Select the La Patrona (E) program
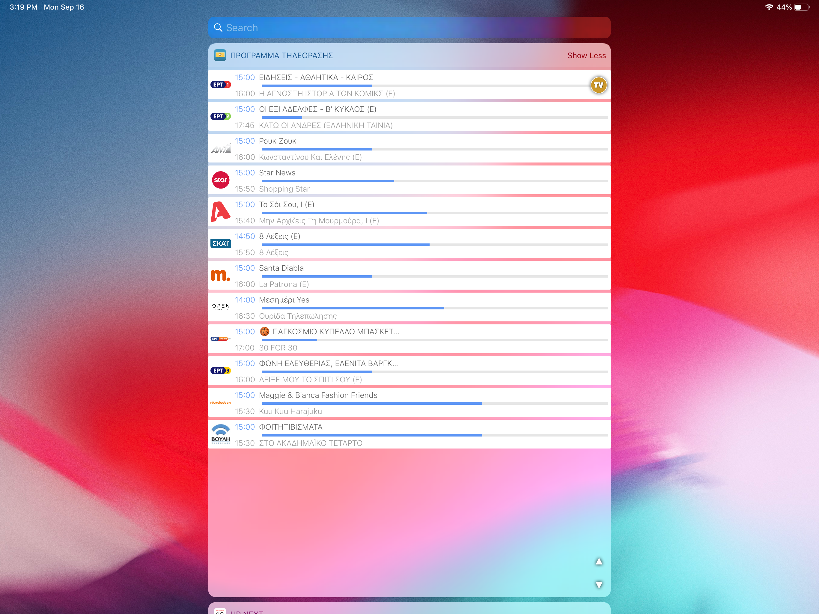This screenshot has width=819, height=614. (284, 285)
